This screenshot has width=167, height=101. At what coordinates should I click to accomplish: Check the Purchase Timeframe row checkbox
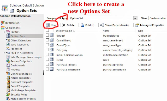pyautogui.click(x=47, y=69)
